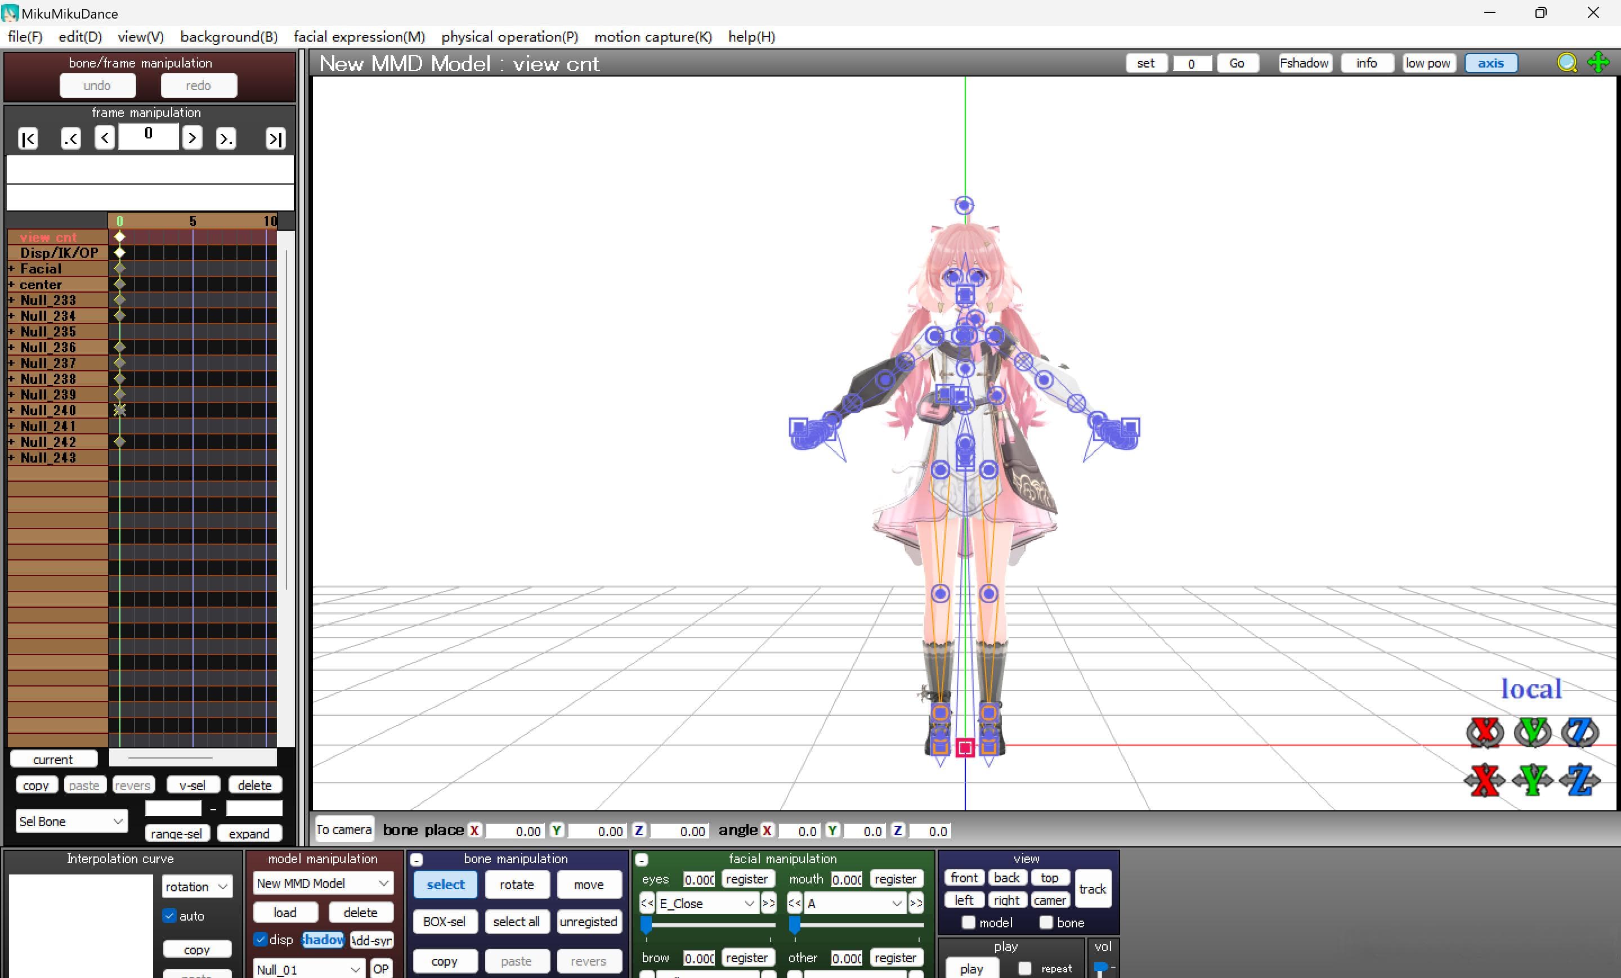Jump to last frame arrow button
This screenshot has height=978, width=1621.
(x=275, y=139)
